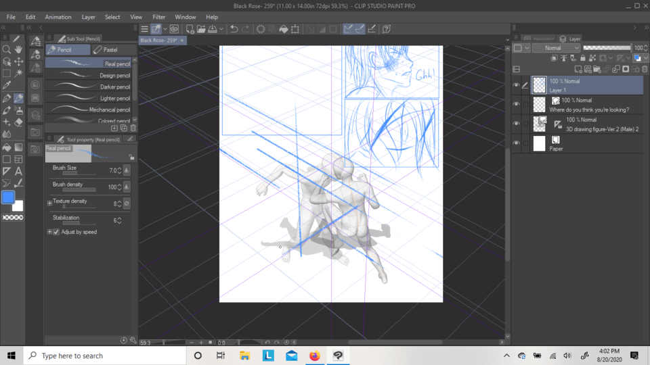Open the Animation menu

tap(58, 17)
